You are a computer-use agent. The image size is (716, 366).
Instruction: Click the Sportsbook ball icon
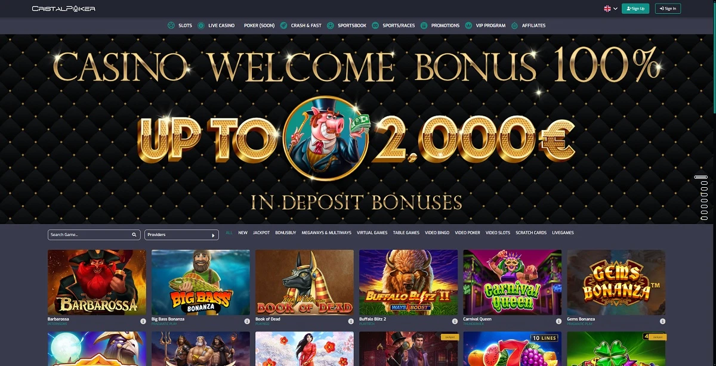point(330,26)
